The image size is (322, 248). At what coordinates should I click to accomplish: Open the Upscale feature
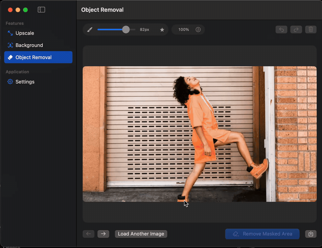pos(38,33)
